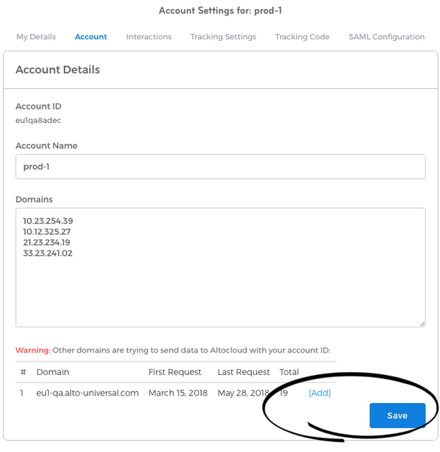Select the Account ID value eu1qa8adec
Screen dimensions: 440x452
pos(38,120)
